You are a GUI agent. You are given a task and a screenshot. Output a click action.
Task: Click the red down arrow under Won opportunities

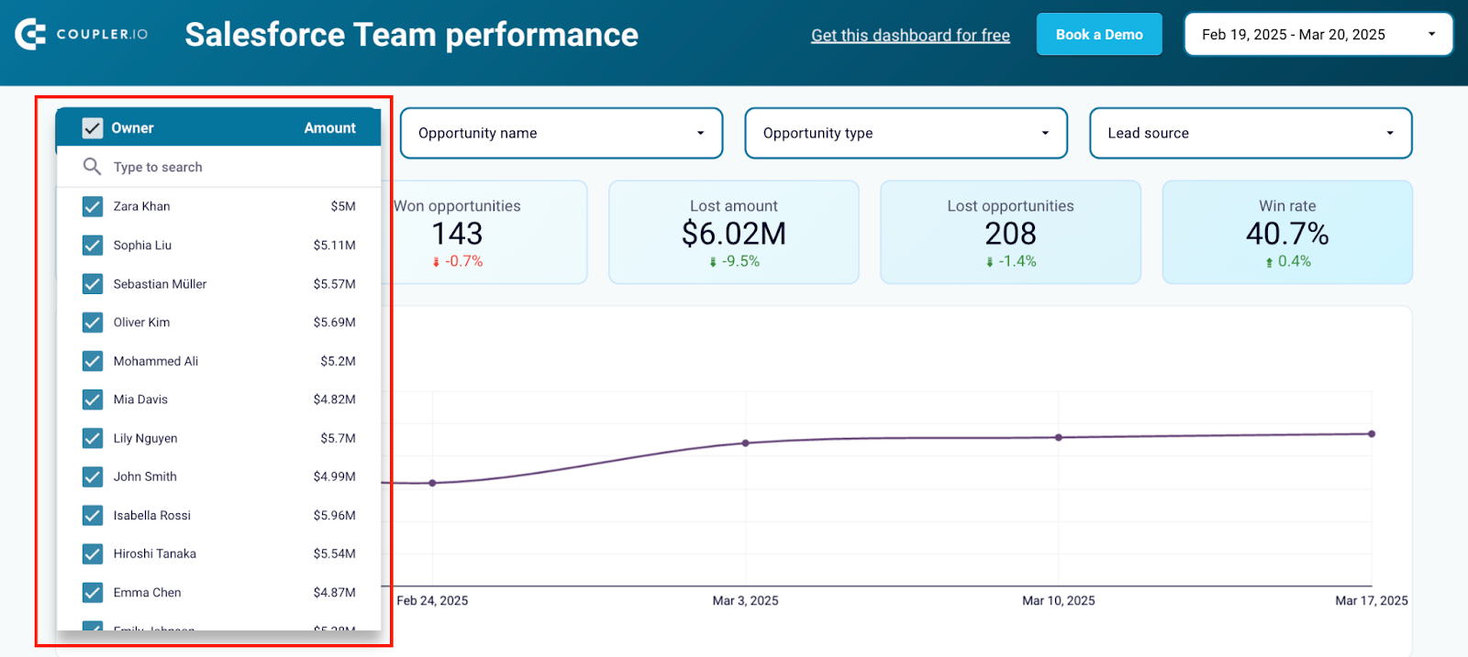click(x=436, y=262)
